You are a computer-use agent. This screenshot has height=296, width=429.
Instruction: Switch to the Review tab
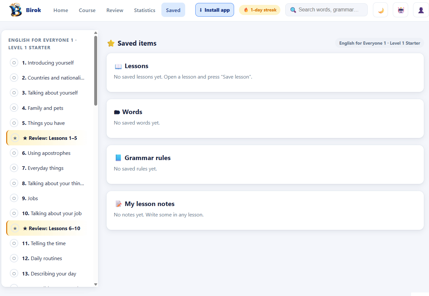coord(115,10)
